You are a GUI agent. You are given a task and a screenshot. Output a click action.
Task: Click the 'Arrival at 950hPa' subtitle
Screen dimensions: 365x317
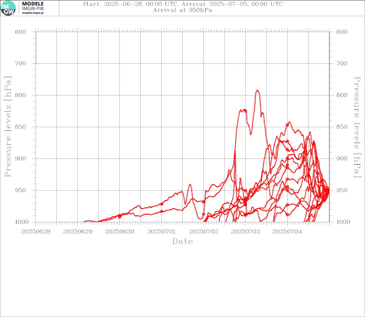[182, 10]
